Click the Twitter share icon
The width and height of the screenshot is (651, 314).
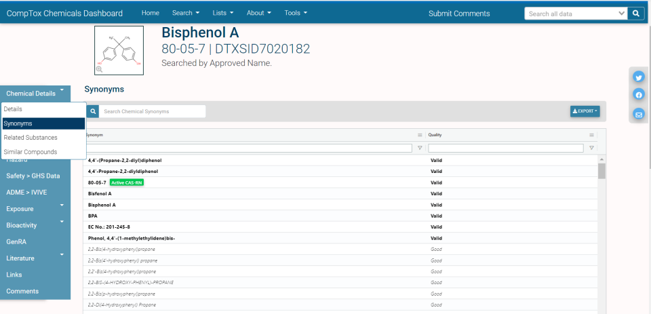[x=638, y=77]
